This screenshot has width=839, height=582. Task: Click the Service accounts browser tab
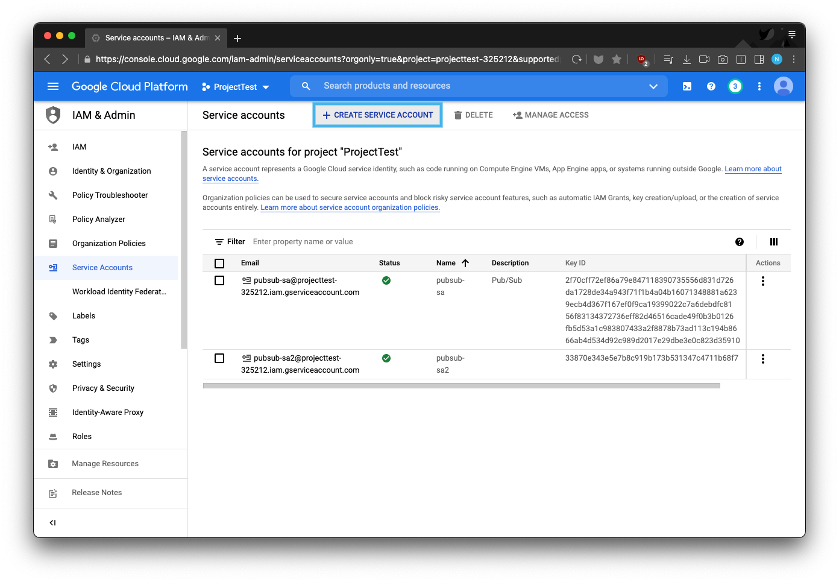pos(156,38)
